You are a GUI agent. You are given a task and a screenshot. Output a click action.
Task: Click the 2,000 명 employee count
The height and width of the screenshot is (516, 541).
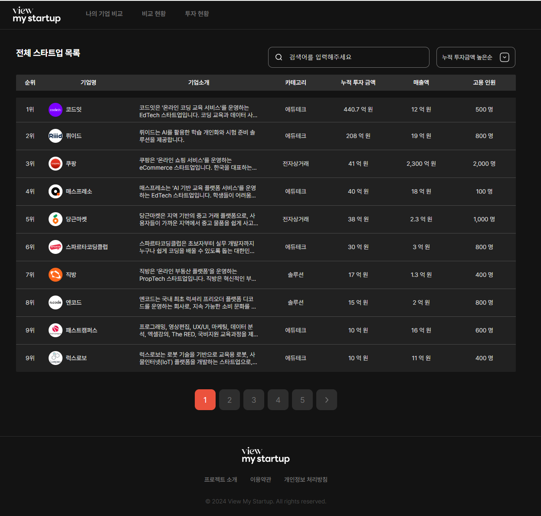pos(484,164)
